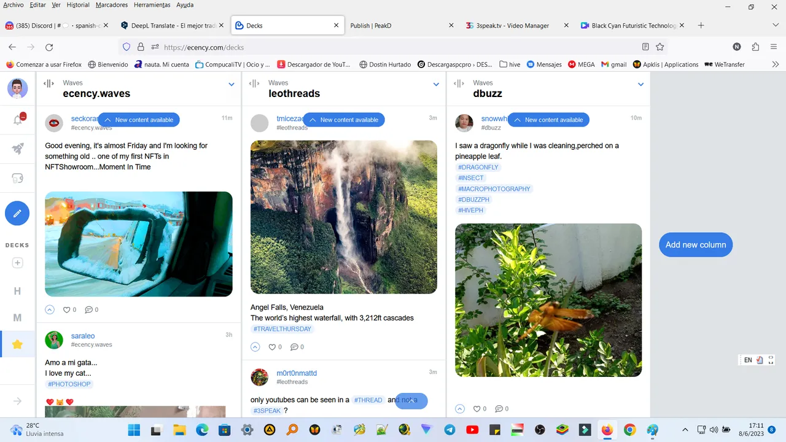Click the #TRAVELTHURSDAY hashtag
The height and width of the screenshot is (442, 786).
coord(282,329)
